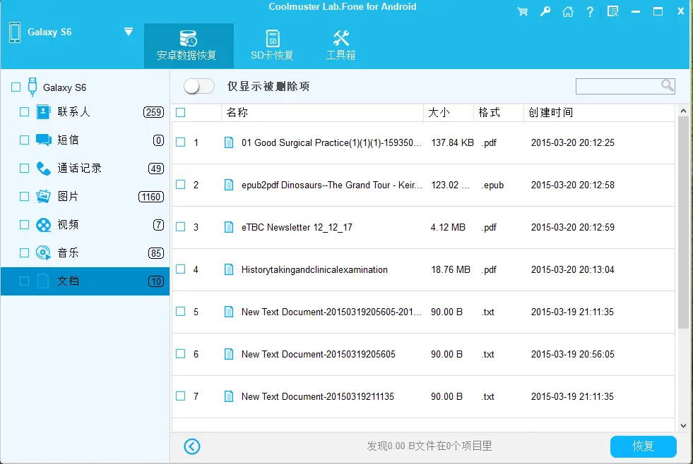Check the 文档 documents checkbox
Screen dimensions: 693x464
24,281
